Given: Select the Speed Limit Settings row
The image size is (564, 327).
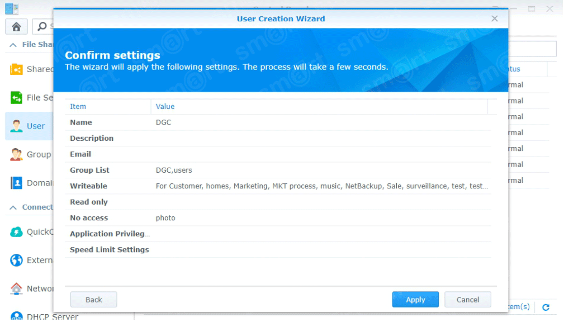Looking at the screenshot, I should [278, 250].
